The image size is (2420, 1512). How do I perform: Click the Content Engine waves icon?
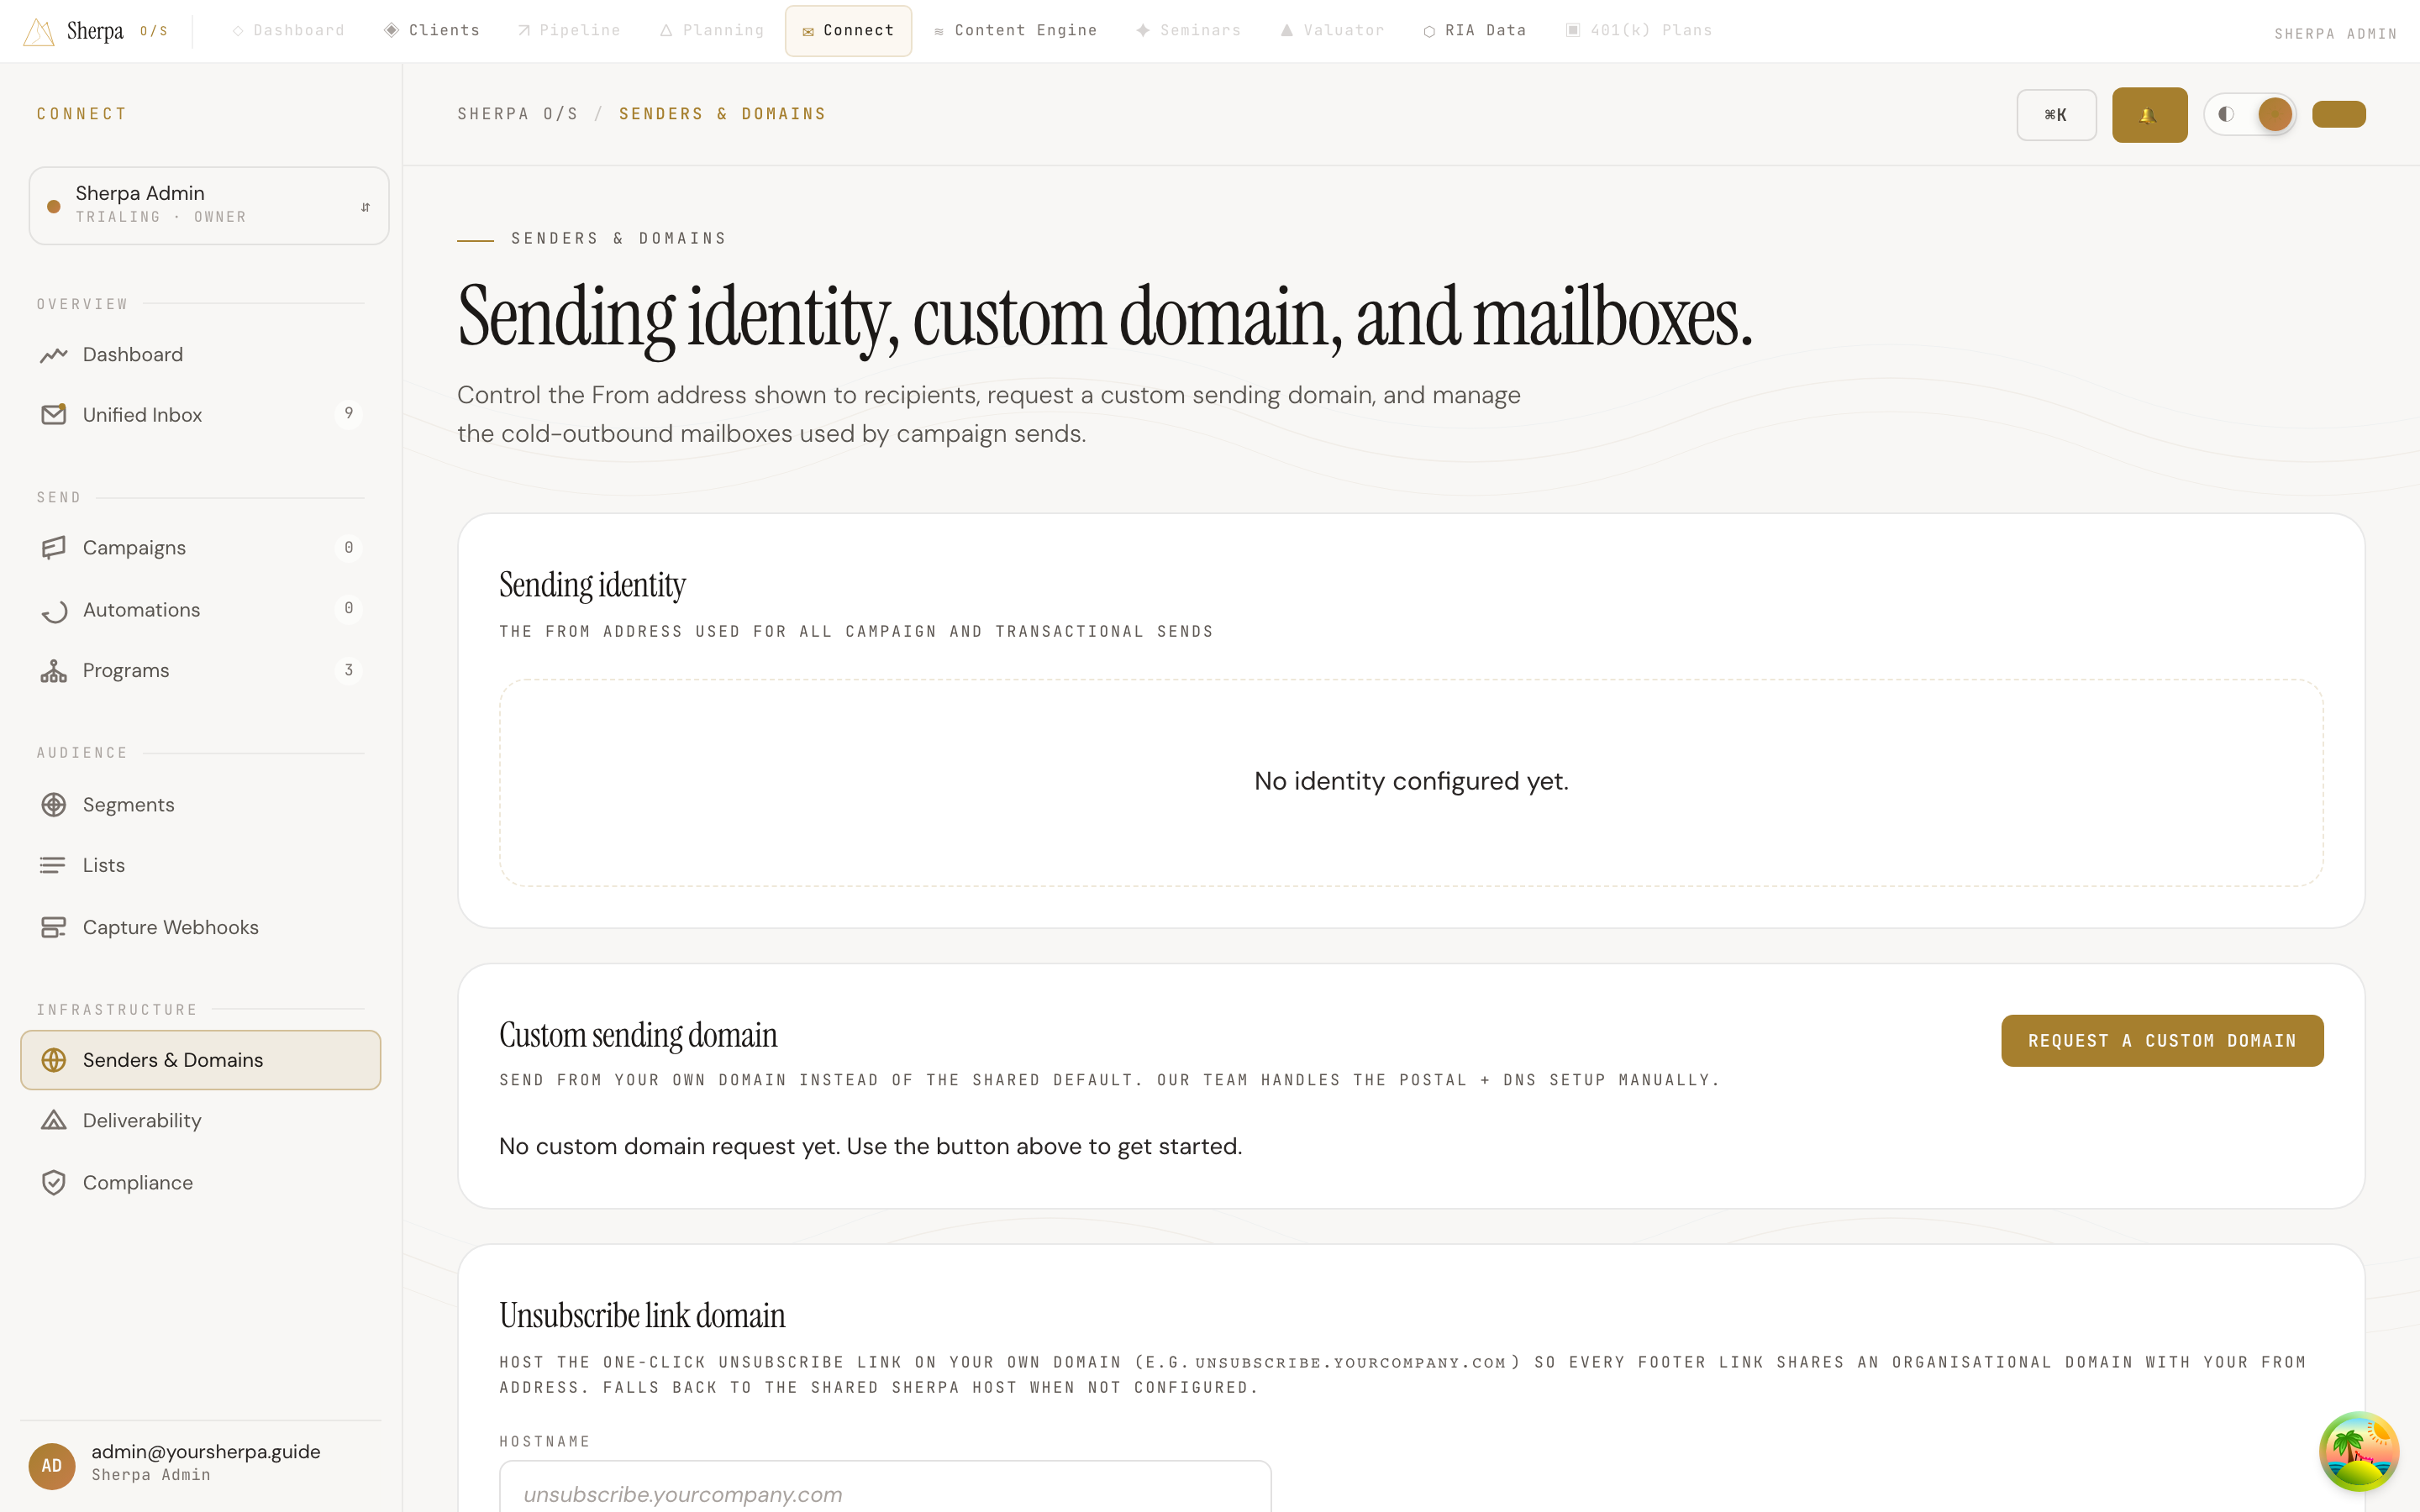point(938,32)
